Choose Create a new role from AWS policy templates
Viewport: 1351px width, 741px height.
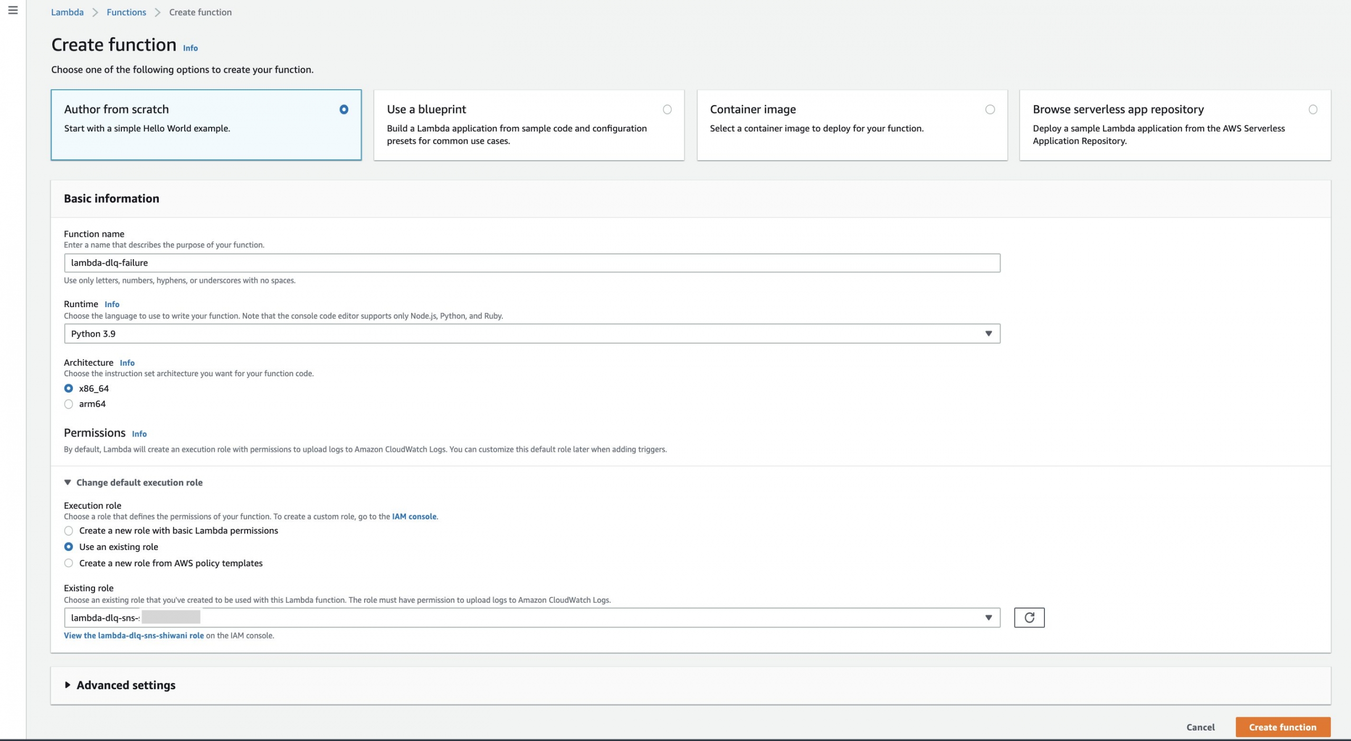(x=69, y=563)
